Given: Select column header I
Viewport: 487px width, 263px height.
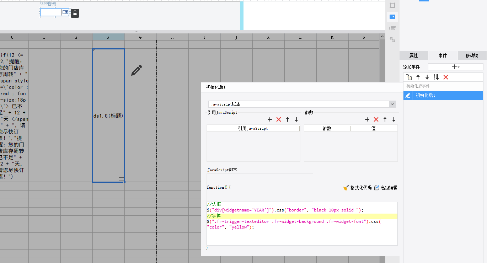Looking at the screenshot, I should (204, 37).
